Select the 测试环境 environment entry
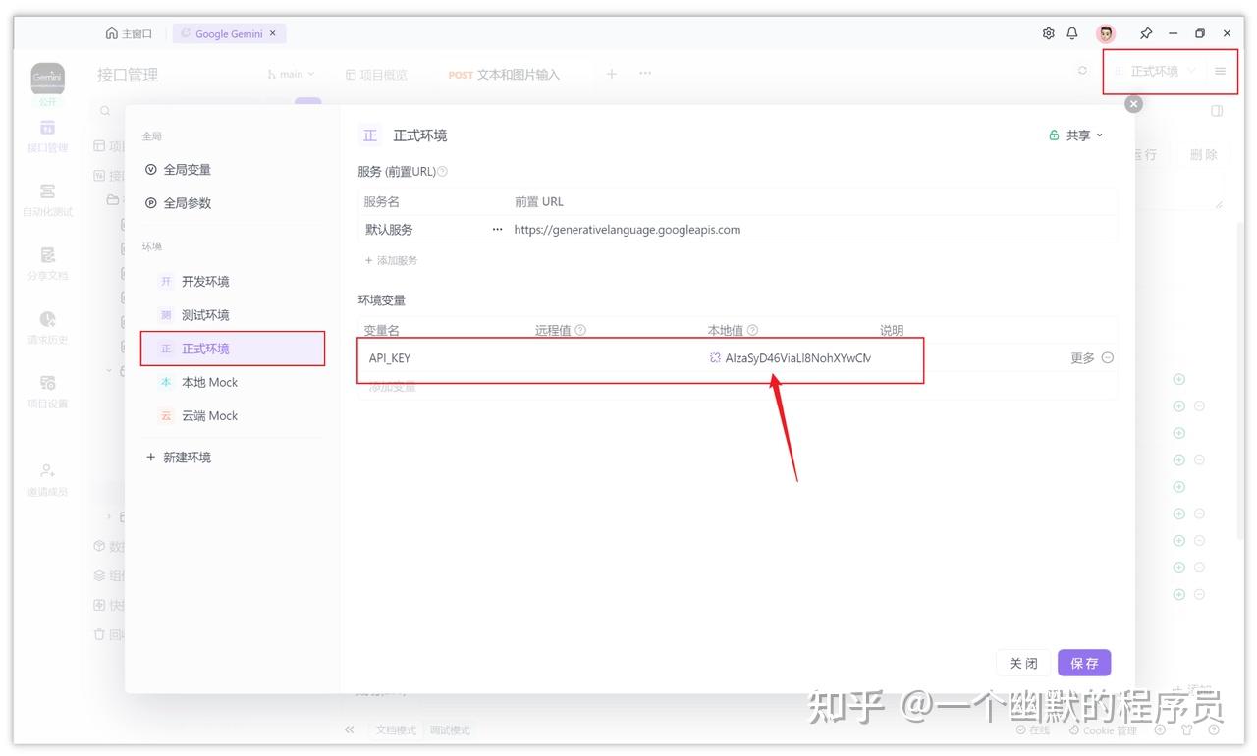The image size is (1257, 756). pos(207,314)
